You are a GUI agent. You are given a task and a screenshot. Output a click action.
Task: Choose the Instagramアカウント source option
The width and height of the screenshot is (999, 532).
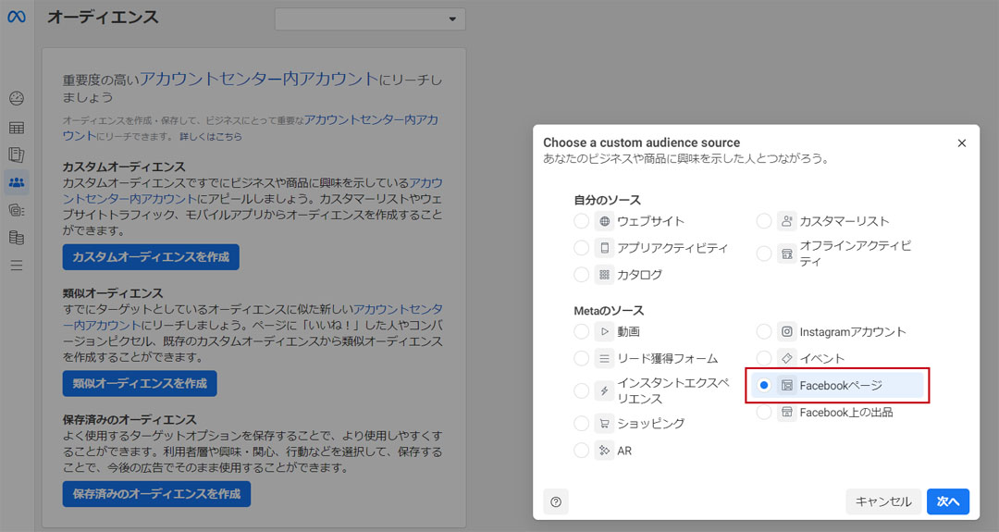pos(764,331)
